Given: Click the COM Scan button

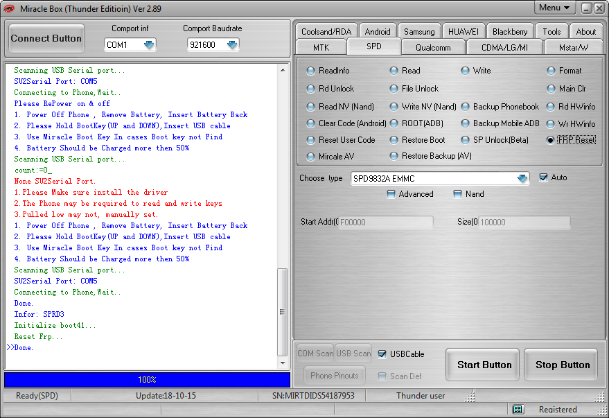Looking at the screenshot, I should point(315,353).
